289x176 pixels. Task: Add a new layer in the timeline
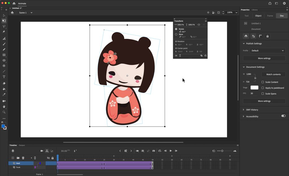click(12, 158)
